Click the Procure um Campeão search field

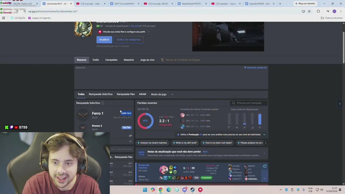pos(249,103)
